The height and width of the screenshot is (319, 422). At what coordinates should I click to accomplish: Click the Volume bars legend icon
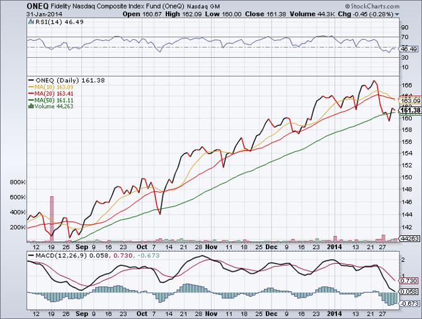tap(31, 106)
